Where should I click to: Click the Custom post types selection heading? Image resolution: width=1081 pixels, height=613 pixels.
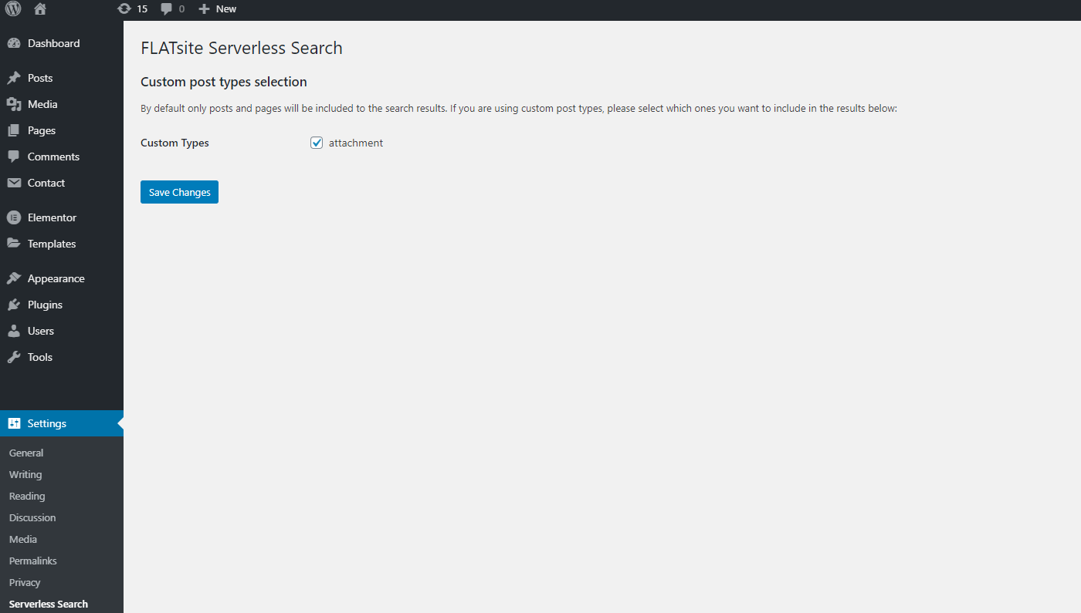224,82
